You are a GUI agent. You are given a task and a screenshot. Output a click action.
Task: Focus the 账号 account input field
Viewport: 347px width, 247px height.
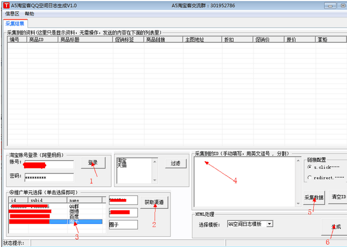pyautogui.click(x=49, y=165)
